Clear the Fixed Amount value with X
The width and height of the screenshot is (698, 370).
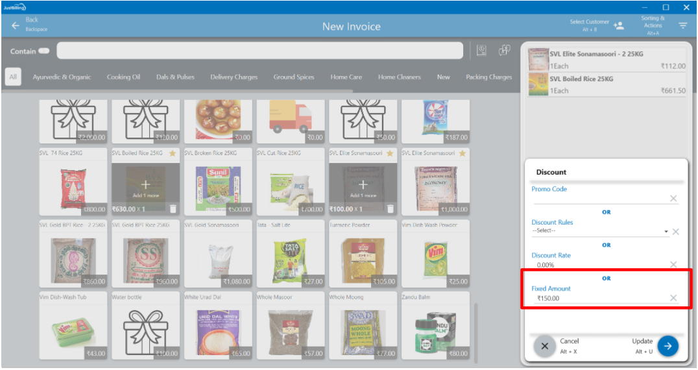pos(673,298)
